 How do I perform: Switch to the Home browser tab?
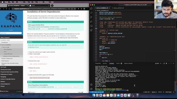tap(39, 5)
